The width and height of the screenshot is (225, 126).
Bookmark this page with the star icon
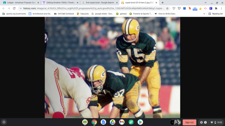[x=167, y=8]
